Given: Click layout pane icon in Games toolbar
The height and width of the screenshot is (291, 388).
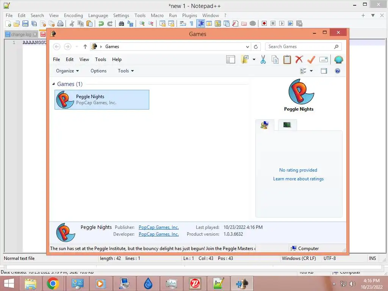Looking at the screenshot, I should coord(231,59).
